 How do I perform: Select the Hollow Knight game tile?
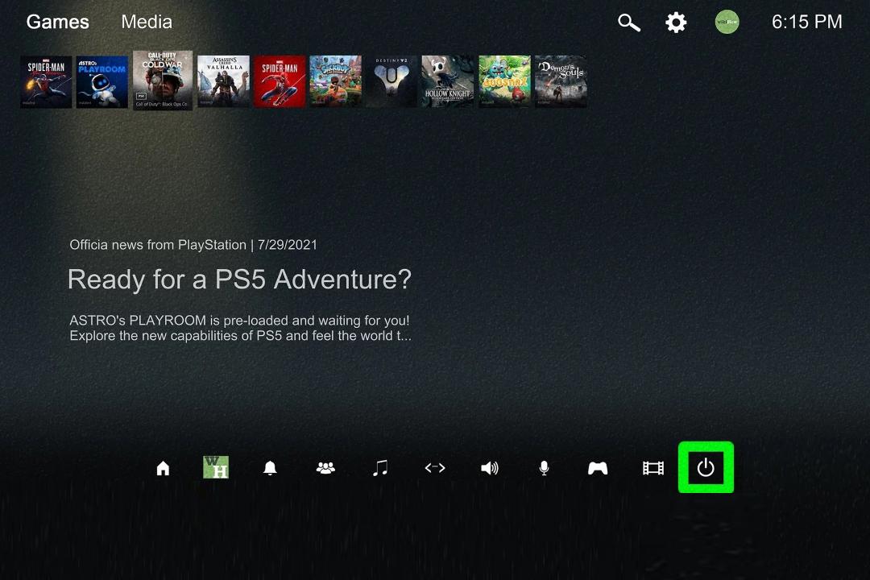448,81
